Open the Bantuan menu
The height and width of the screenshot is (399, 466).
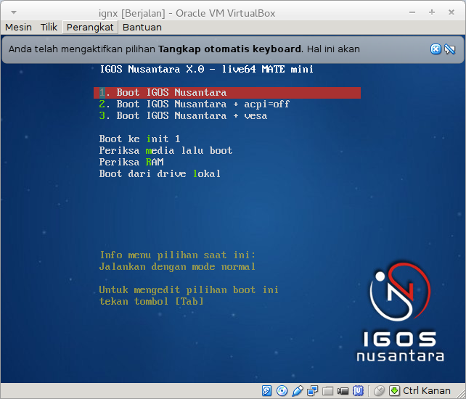click(x=142, y=28)
